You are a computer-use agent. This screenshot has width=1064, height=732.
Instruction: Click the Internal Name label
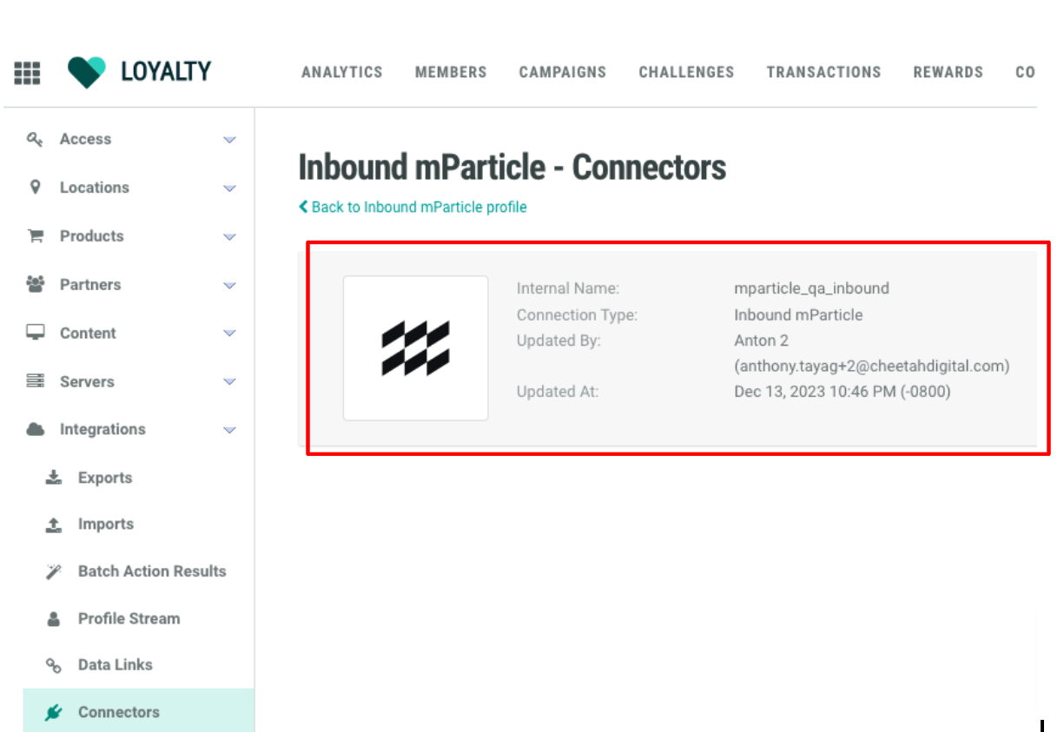point(568,288)
